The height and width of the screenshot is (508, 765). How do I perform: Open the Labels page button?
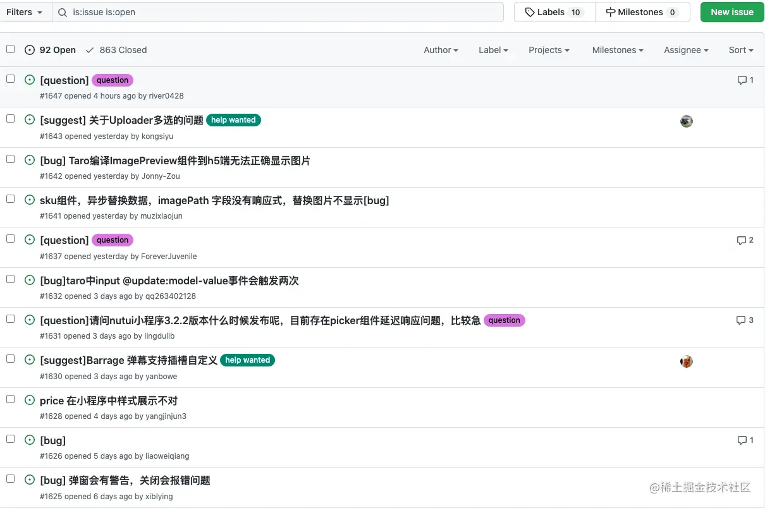point(554,12)
